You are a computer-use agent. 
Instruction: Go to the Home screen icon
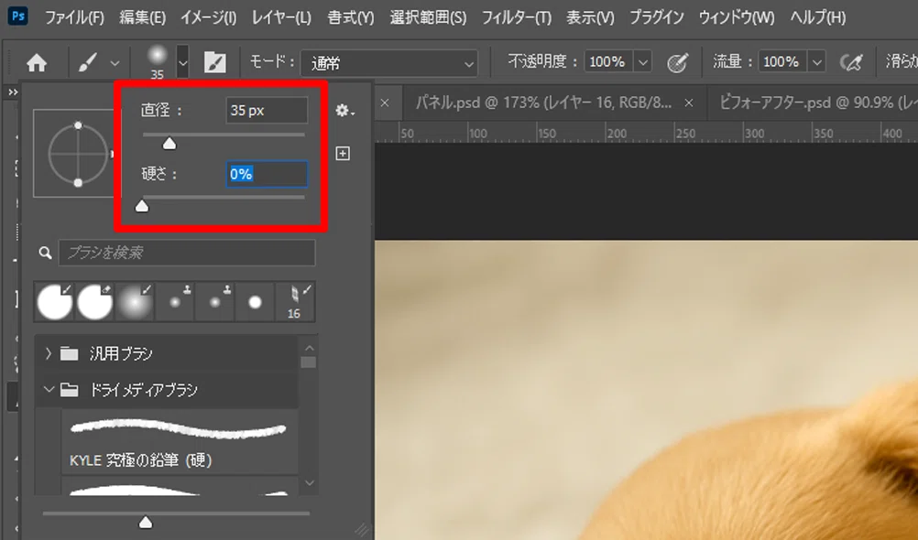point(37,62)
